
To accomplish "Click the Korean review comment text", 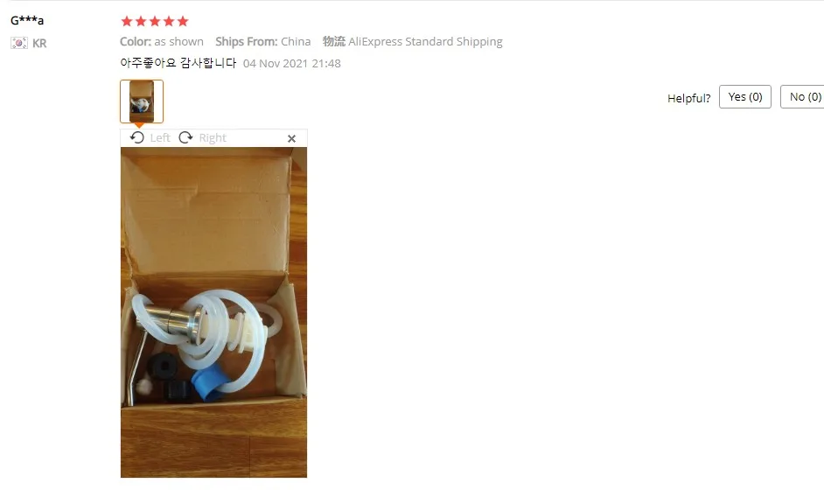I will point(178,63).
